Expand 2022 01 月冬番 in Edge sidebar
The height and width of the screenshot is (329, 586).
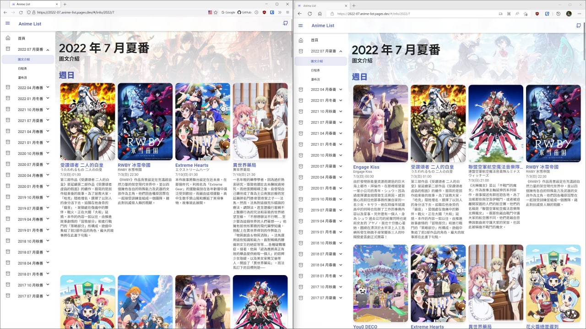coord(321,100)
